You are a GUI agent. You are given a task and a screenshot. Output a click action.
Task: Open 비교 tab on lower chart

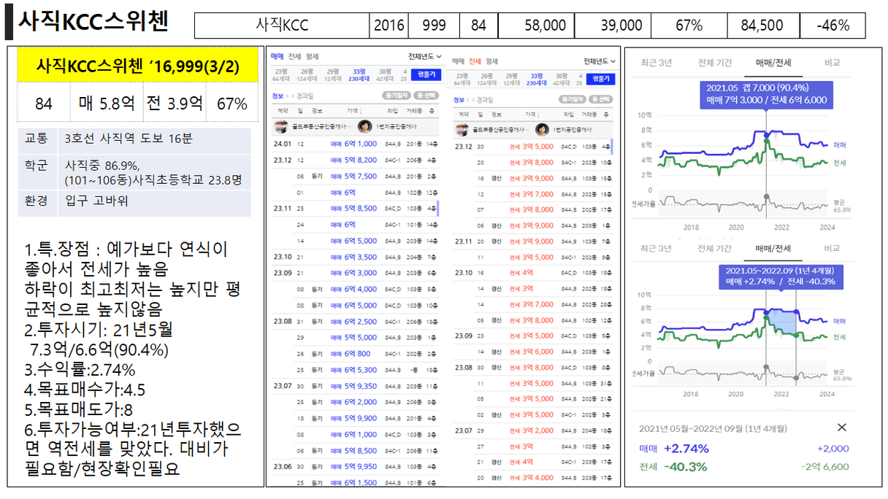(x=832, y=248)
